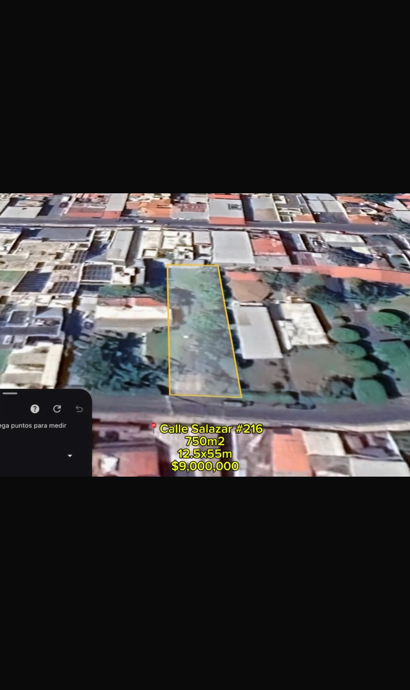Click the lot outline's bottom-right corner
The height and width of the screenshot is (690, 410).
coord(241,396)
